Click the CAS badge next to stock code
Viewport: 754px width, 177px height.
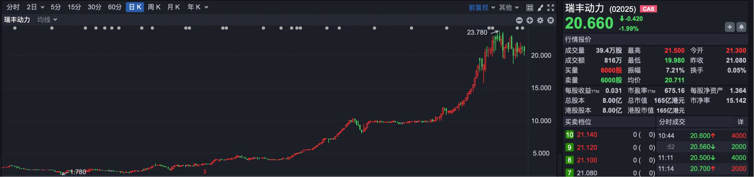tap(648, 9)
